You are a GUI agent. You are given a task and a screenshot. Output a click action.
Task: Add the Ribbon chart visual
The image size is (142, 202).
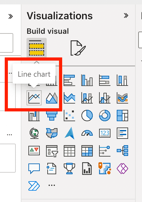point(122,98)
